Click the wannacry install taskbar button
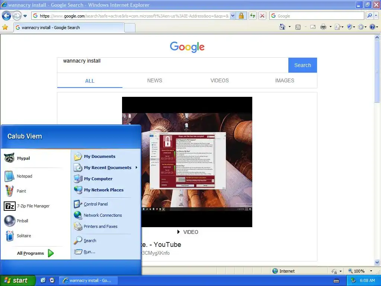 point(89,280)
